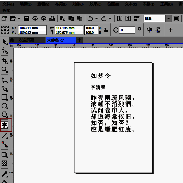This screenshot has width=183, height=183.
Task: Click the Save floppy disk icon
Action: pyautogui.click(x=27, y=19)
